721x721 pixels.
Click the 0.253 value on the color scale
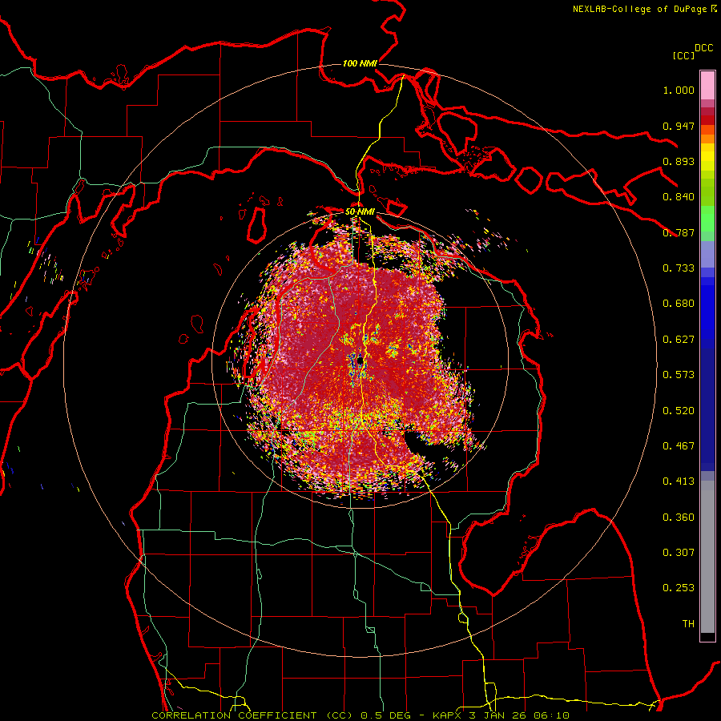679,588
